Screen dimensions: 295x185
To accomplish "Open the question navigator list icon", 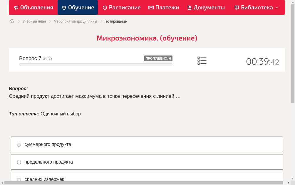I will click(202, 60).
